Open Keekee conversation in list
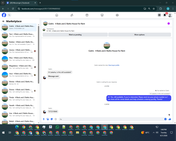Screen dimensions: 176x141 coord(19,43)
